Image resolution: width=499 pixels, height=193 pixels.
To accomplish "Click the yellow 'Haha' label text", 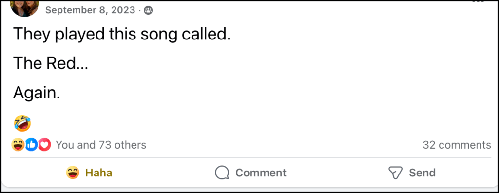I will pyautogui.click(x=98, y=173).
